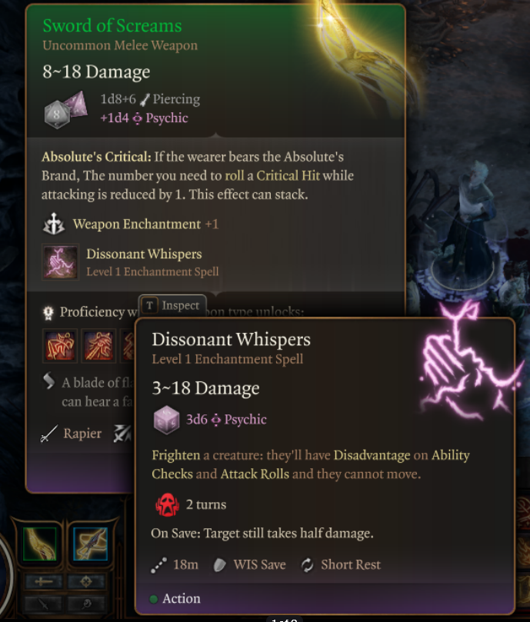Image resolution: width=530 pixels, height=622 pixels.
Task: Click the red Frightened condition skull icon
Action: (x=167, y=504)
